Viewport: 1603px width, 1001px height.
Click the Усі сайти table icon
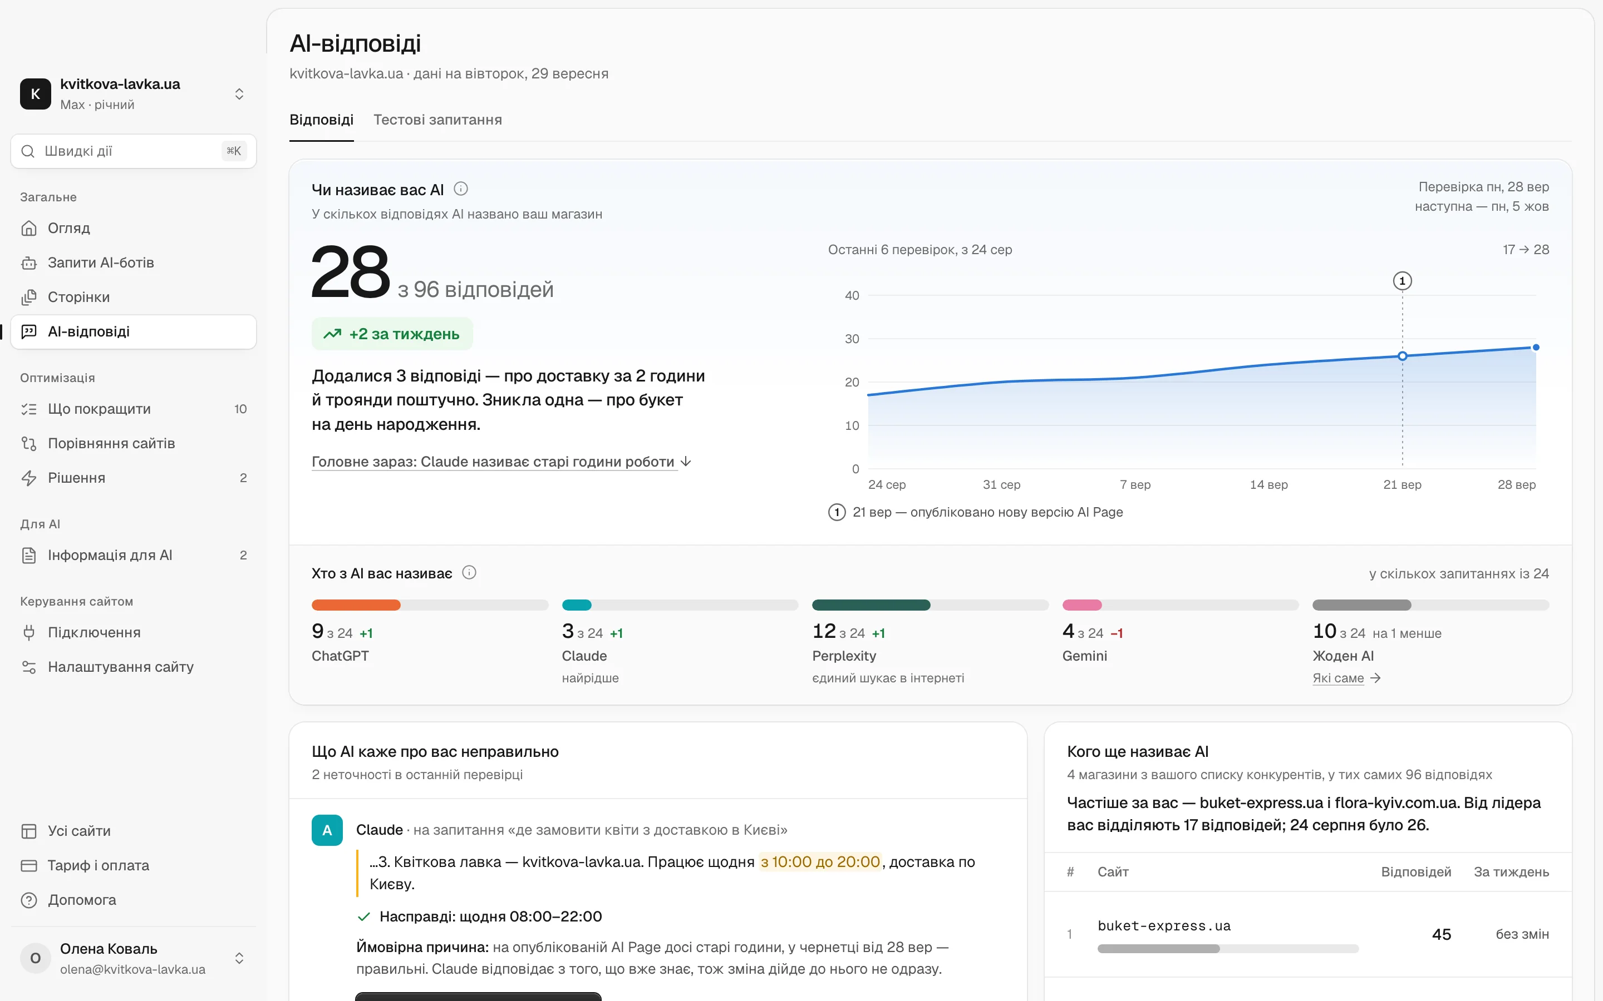(28, 831)
